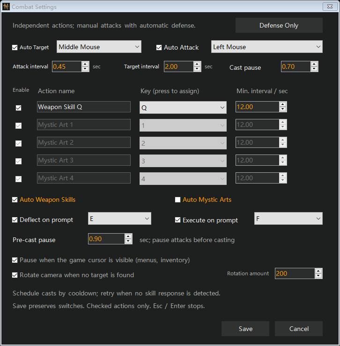This screenshot has width=340, height=346.
Task: Increase Mystic Art 3 interval with up arrow
Action: 283,158
